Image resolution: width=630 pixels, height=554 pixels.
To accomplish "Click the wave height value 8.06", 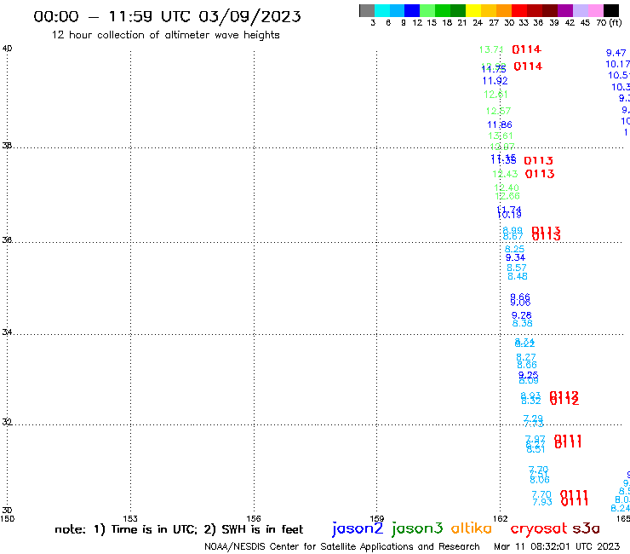I will [x=540, y=480].
